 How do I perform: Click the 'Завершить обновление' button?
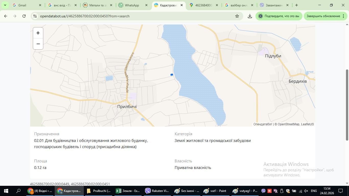point(323,16)
